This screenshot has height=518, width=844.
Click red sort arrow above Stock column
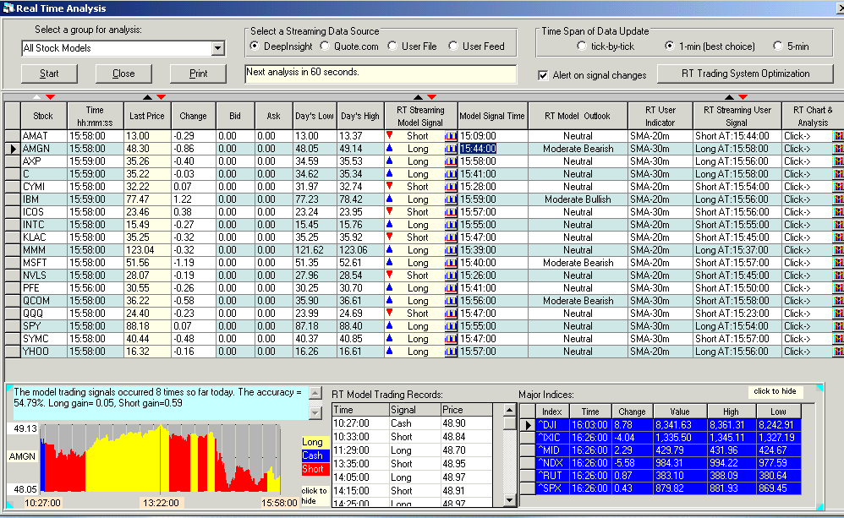pos(50,98)
